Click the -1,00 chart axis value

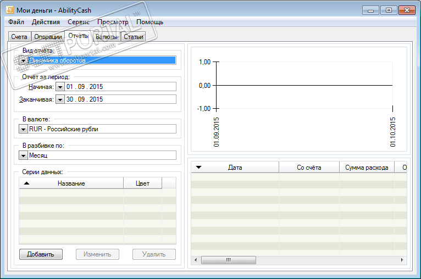tap(204, 109)
